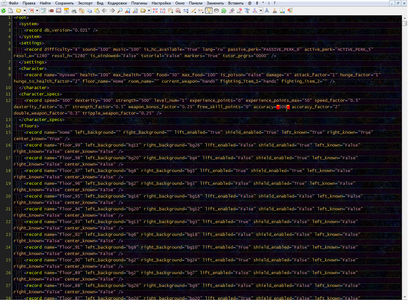Screen dimensions: 408x300
Task: Open the Экспорт menu
Action: [85, 3]
